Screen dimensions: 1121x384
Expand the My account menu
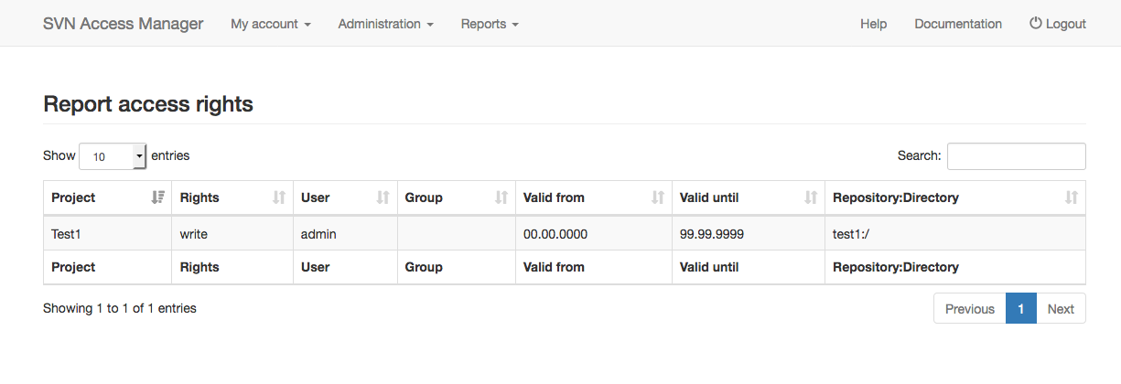[x=271, y=24]
